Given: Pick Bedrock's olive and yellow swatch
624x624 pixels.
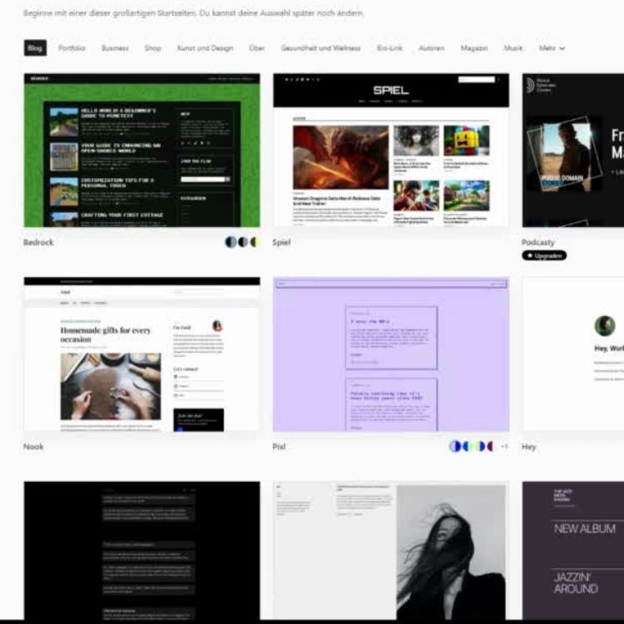Looking at the screenshot, I should [x=255, y=242].
